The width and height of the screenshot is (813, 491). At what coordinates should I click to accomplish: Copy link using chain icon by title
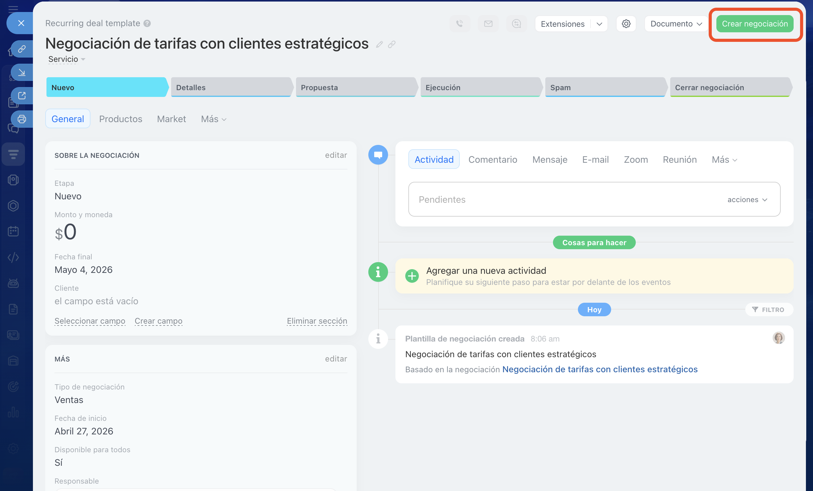pyautogui.click(x=392, y=44)
